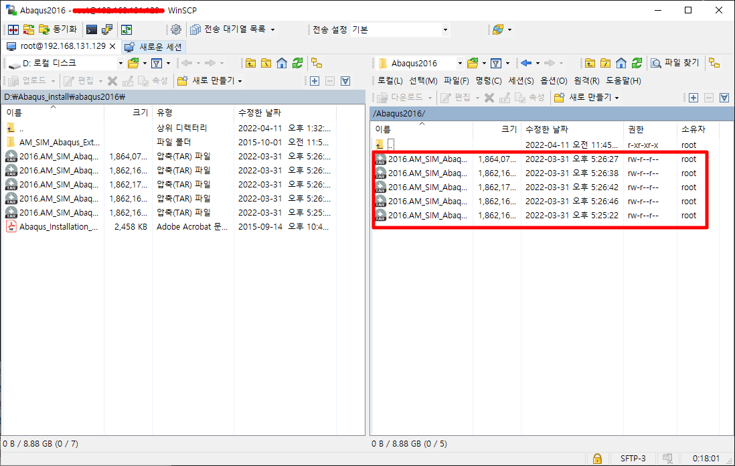Open dropdown arrow next to globe refresh icon
735x466 pixels.
509,30
